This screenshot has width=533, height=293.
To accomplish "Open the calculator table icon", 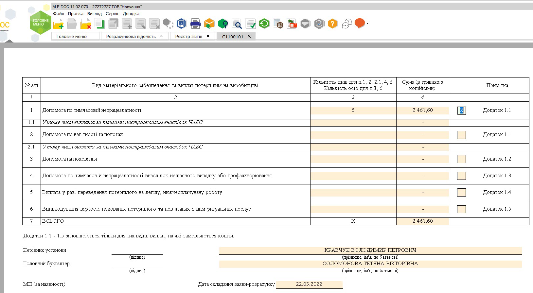I will coord(278,24).
